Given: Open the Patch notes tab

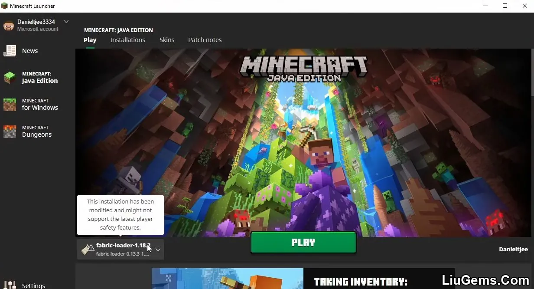Looking at the screenshot, I should coord(205,40).
